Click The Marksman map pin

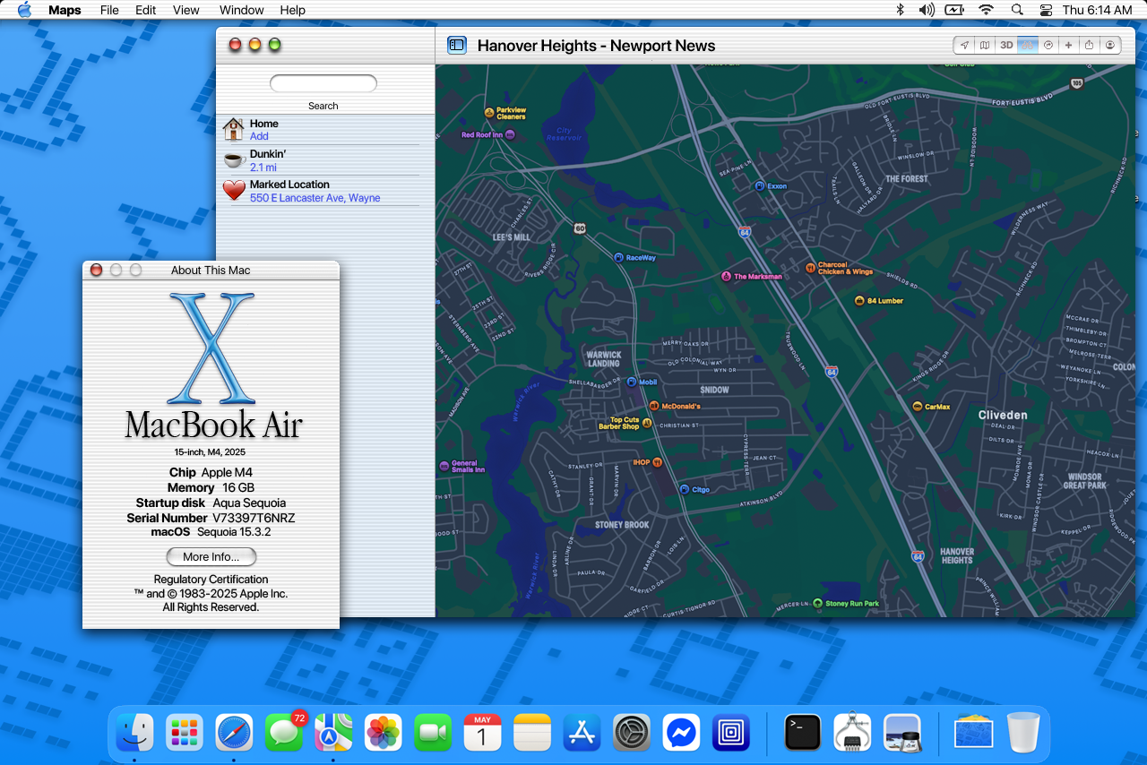click(x=726, y=277)
